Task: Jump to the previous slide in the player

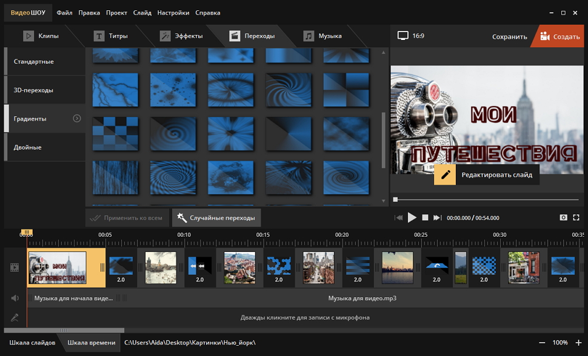Action: tap(399, 217)
